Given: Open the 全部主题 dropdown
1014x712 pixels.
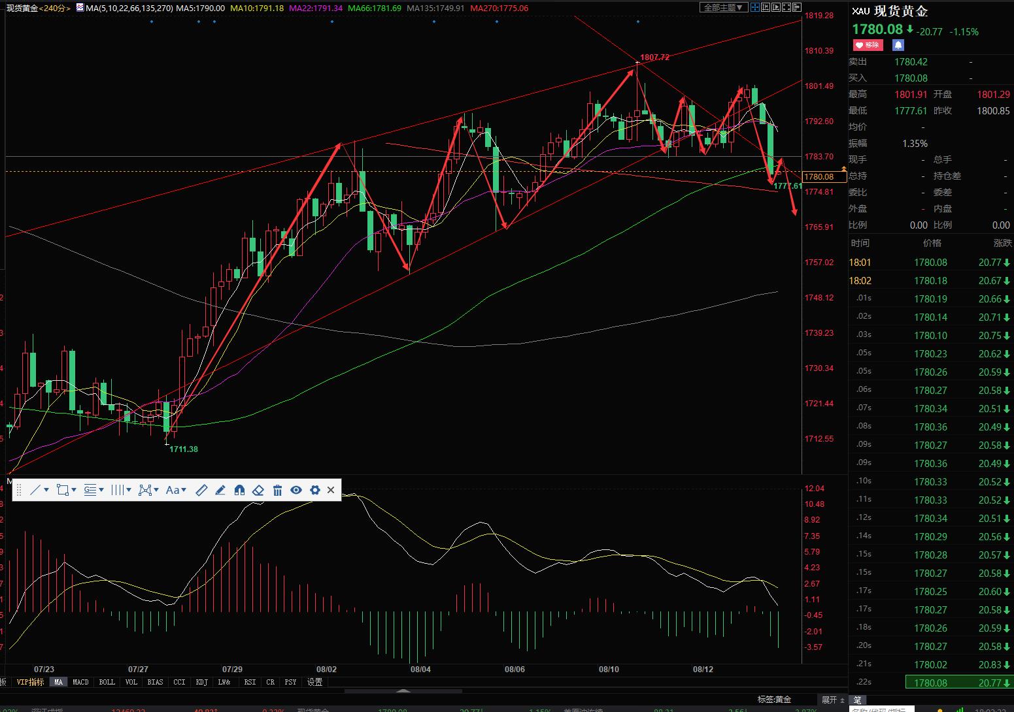Looking at the screenshot, I should (723, 8).
